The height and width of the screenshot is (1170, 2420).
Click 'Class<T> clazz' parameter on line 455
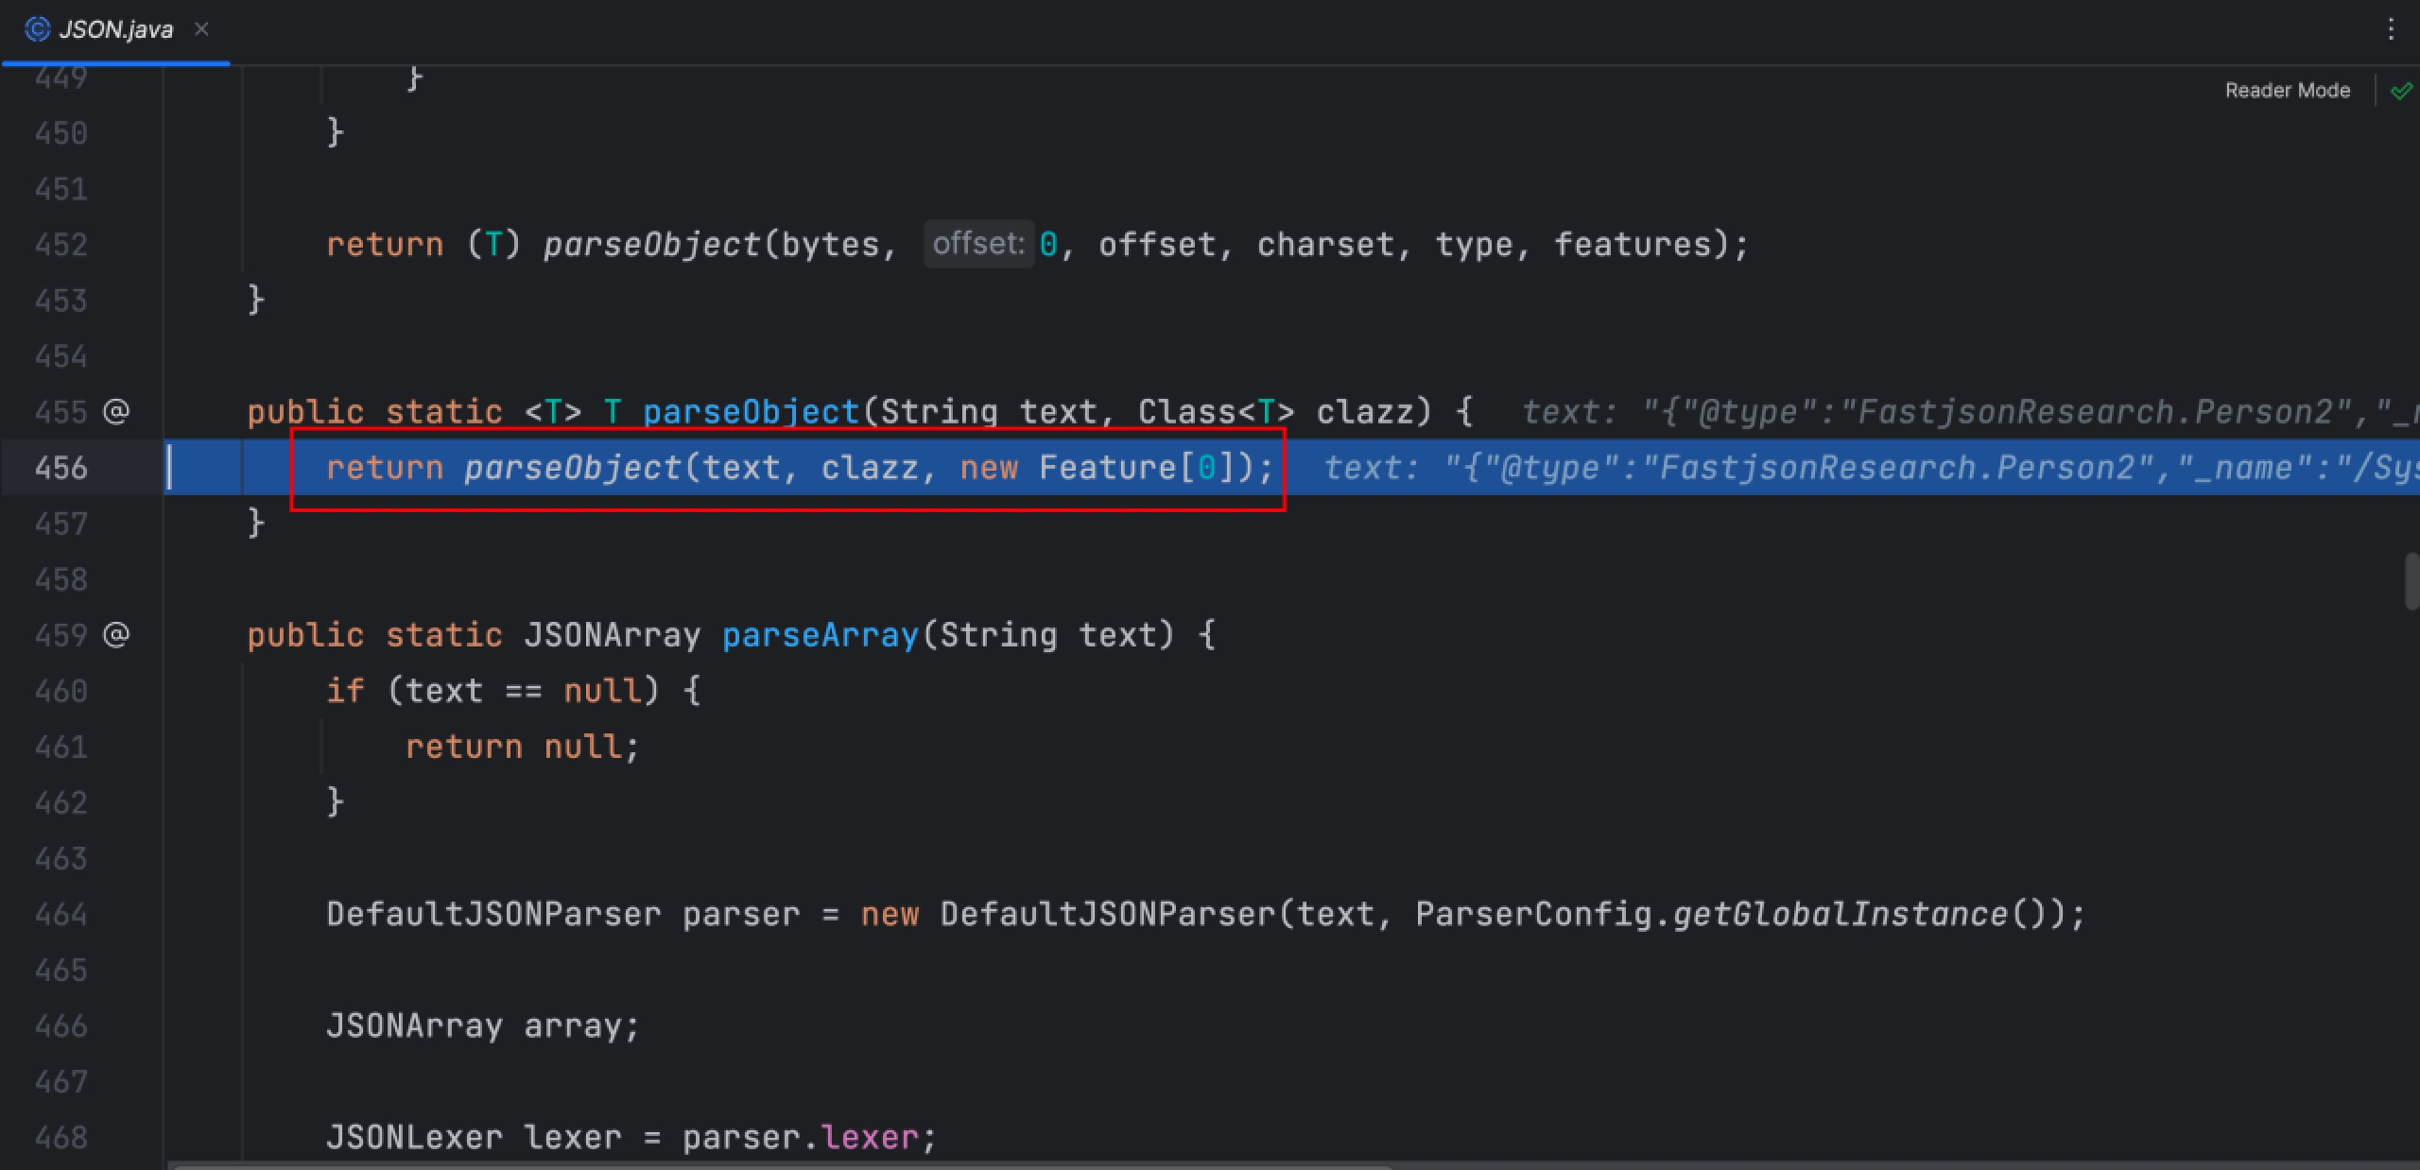1285,412
